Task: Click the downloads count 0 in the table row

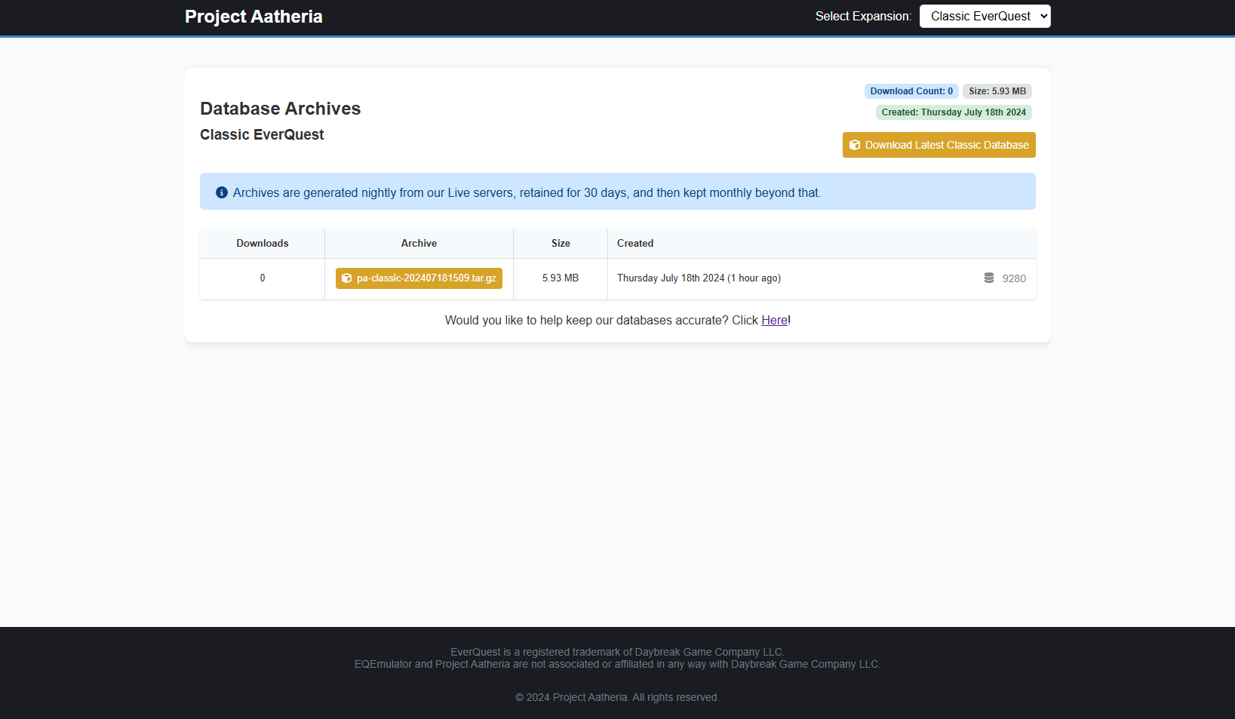Action: tap(262, 278)
